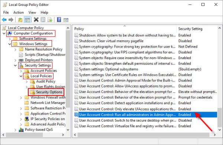Click the Software Settings folder icon
The height and width of the screenshot is (145, 223).
[x=15, y=39]
